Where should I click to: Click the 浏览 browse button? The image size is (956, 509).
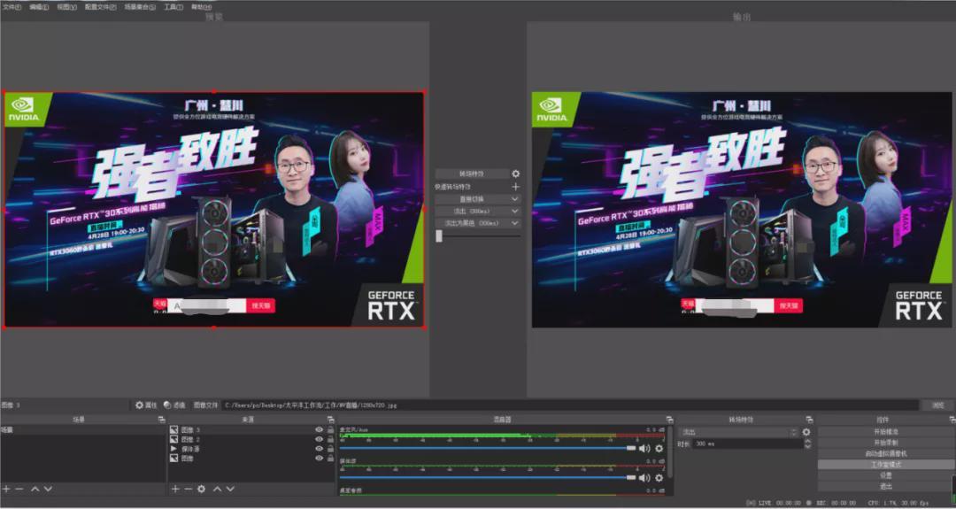[x=937, y=405]
